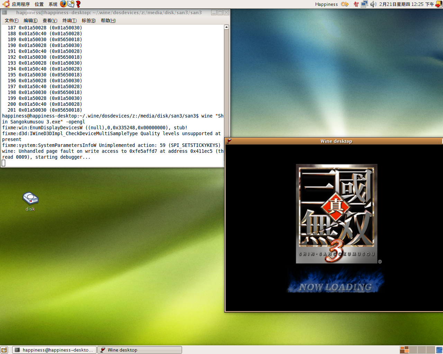Viewport: 443px width, 354px height.
Task: Open terminal 帮助(H) menu
Action: pyautogui.click(x=108, y=20)
